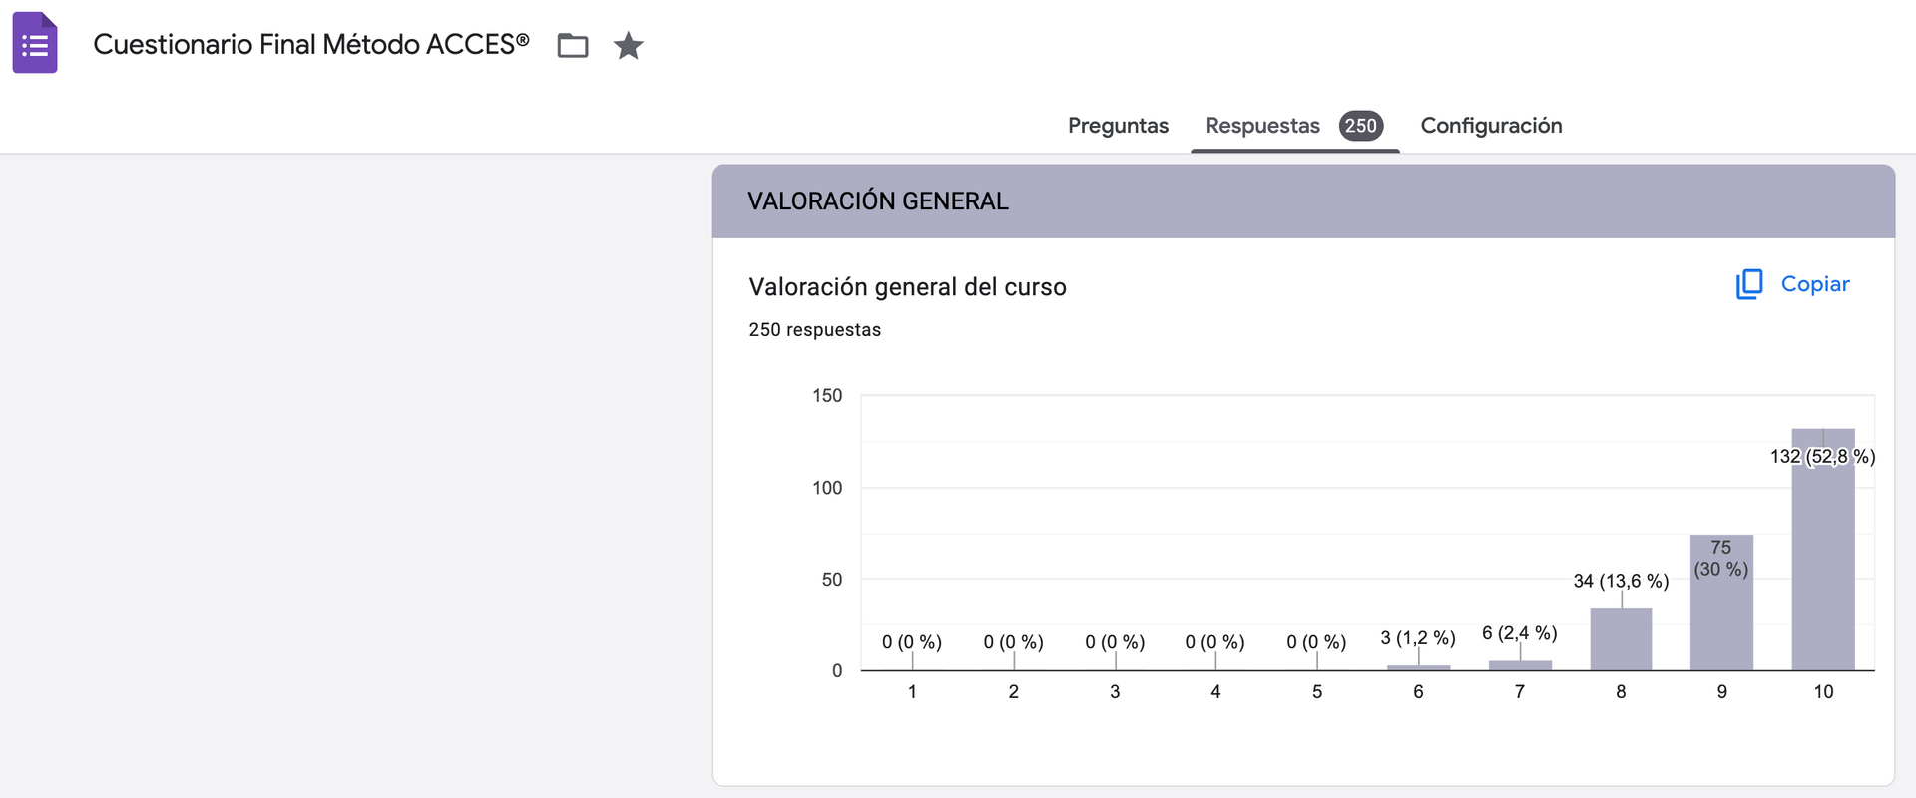Click the small bar for rating 7
1916x798 pixels.
[x=1520, y=665]
